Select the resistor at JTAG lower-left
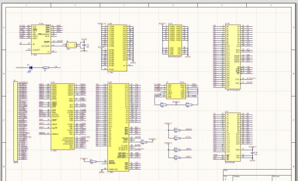Screen dimensions: 298x181 coord(163,105)
